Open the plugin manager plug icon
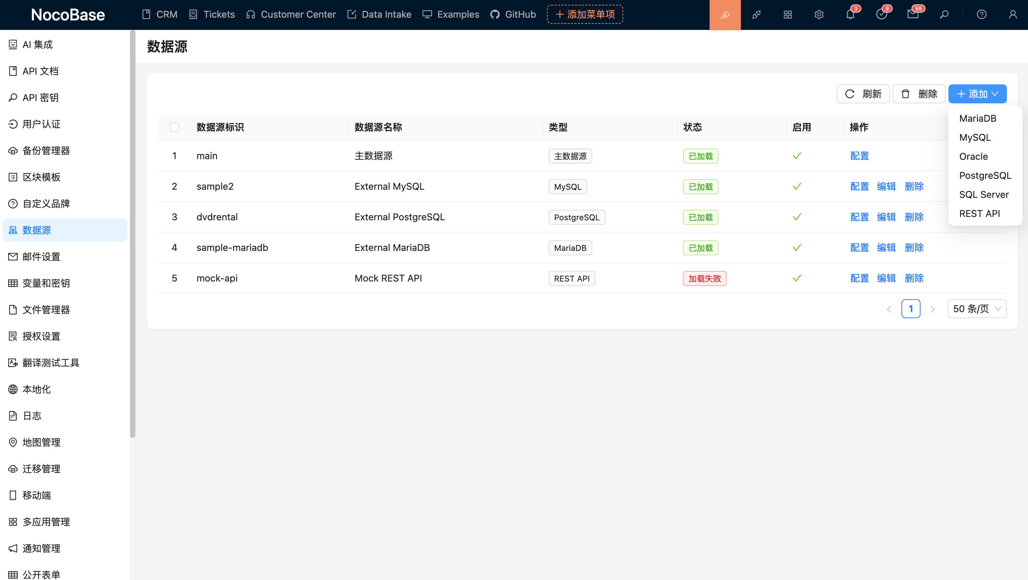Screen dimensions: 1028x580 pyautogui.click(x=756, y=15)
